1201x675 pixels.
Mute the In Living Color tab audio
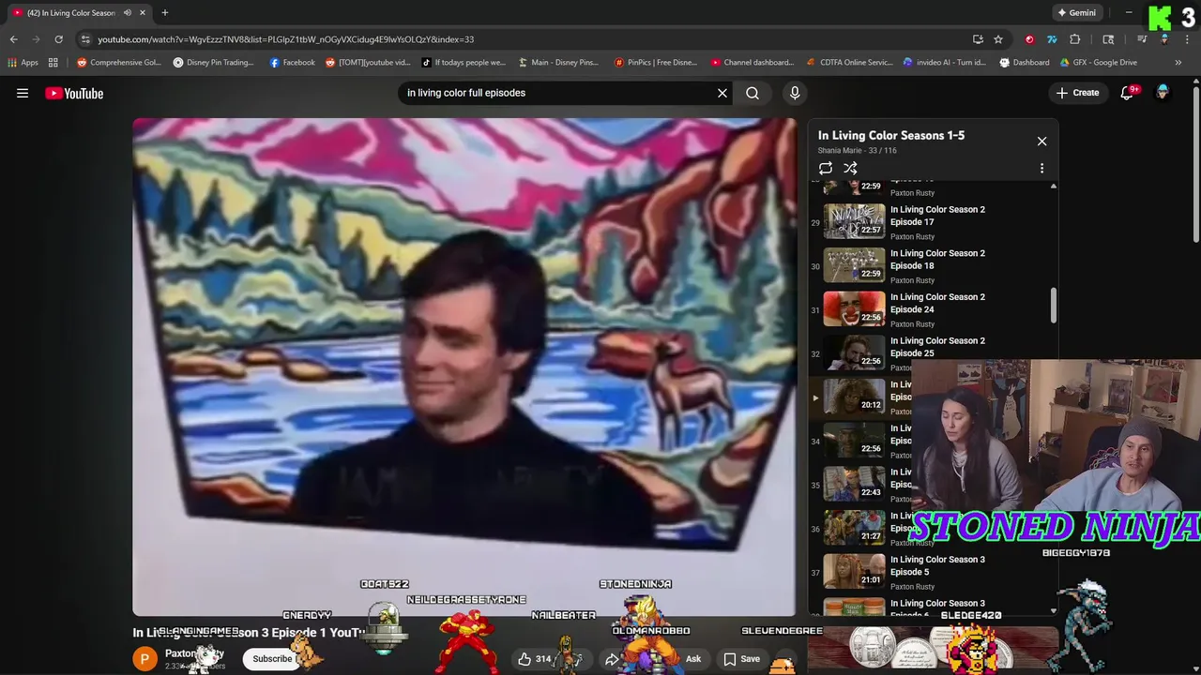coord(128,13)
